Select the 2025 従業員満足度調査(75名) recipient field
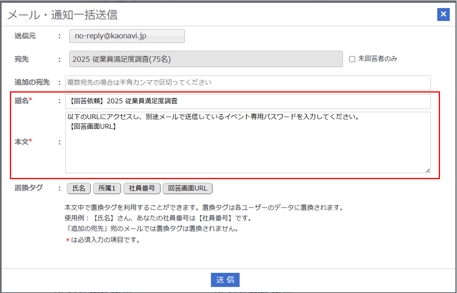The height and width of the screenshot is (293, 457). point(206,59)
